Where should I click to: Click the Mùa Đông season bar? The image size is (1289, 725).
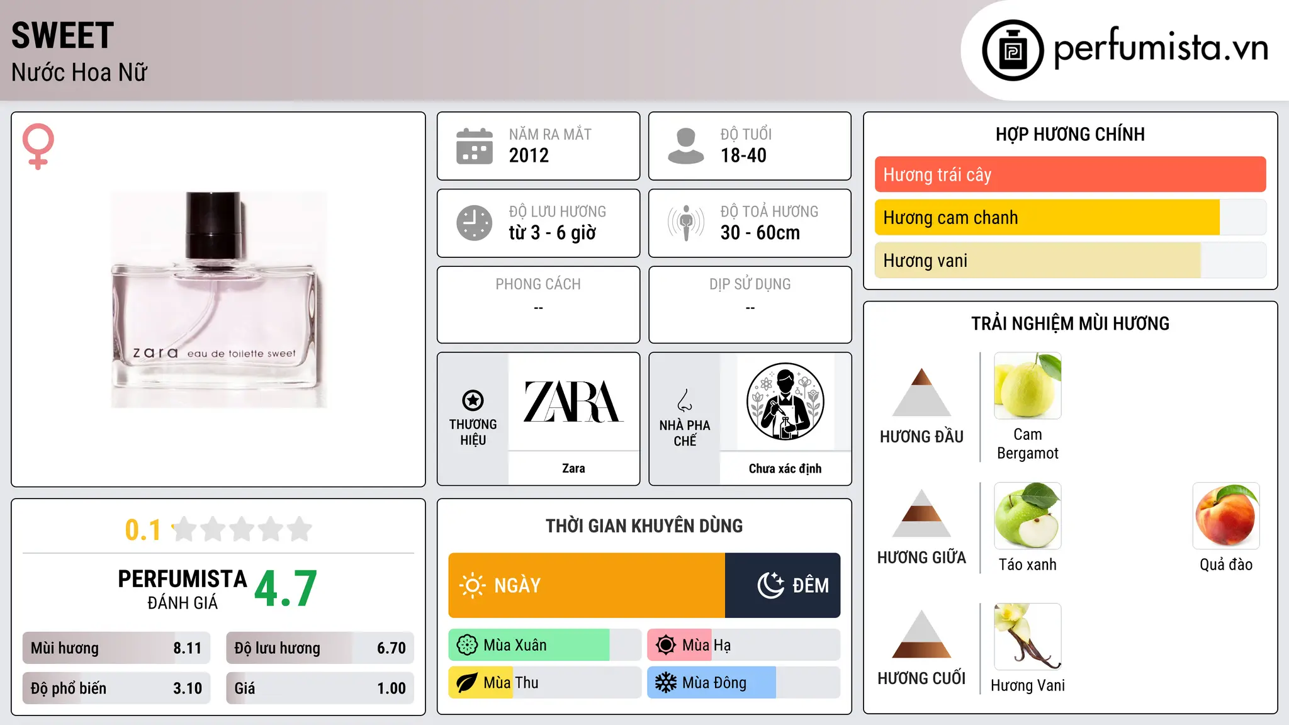pyautogui.click(x=743, y=683)
